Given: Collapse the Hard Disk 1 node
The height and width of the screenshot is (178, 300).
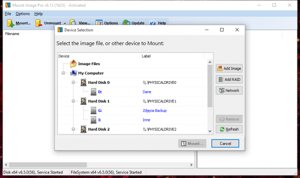Looking at the screenshot, I should (x=73, y=101).
